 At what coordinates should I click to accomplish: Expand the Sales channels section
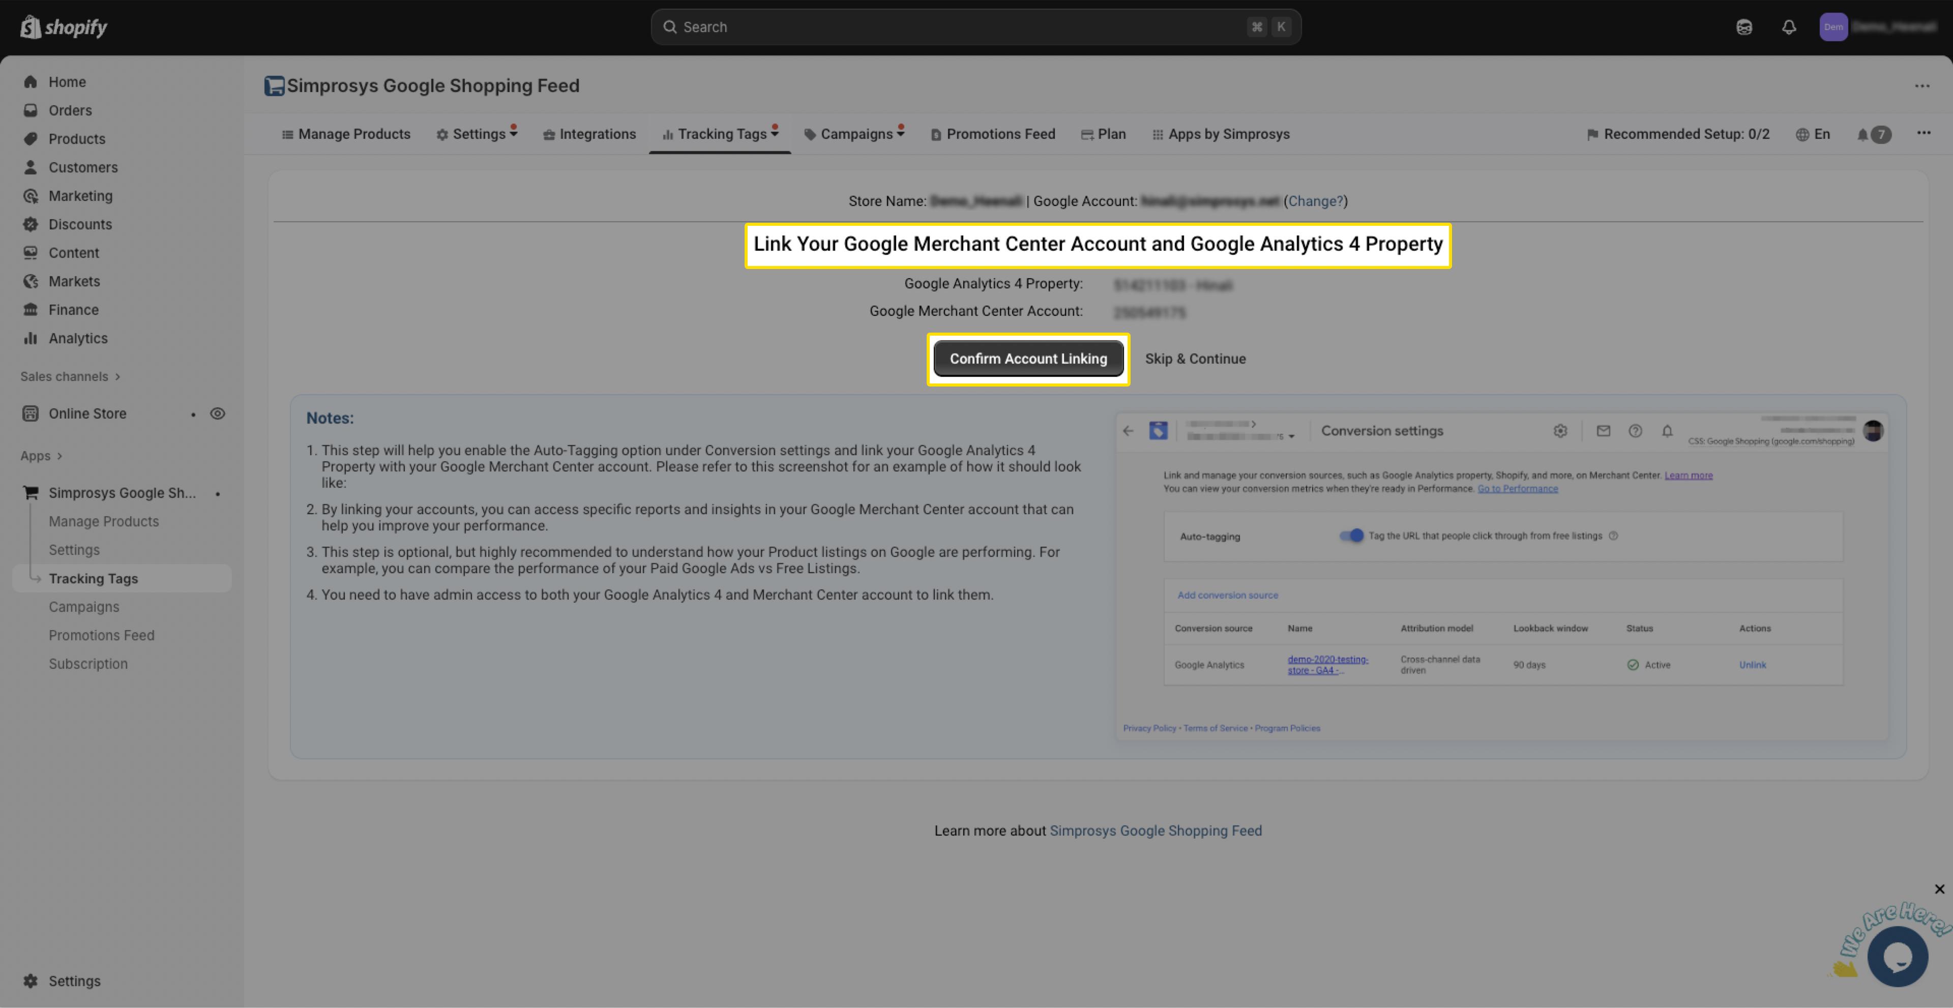(70, 377)
